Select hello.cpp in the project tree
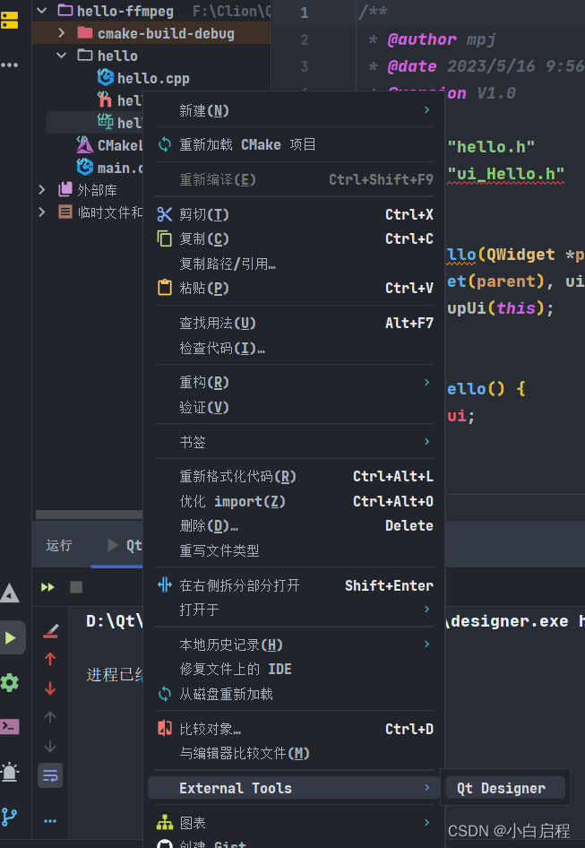The image size is (585, 848). (x=143, y=78)
